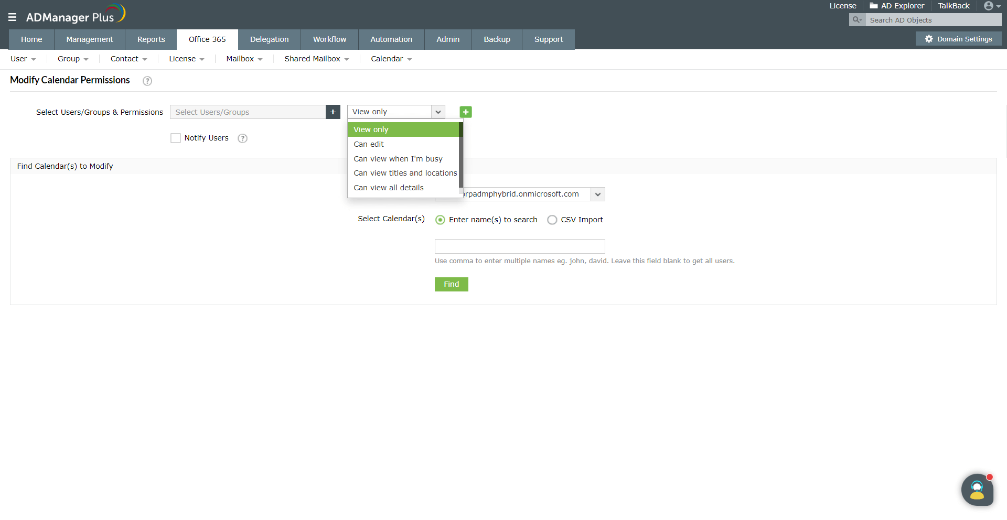Click the green Find button
1007x520 pixels.
[452, 284]
